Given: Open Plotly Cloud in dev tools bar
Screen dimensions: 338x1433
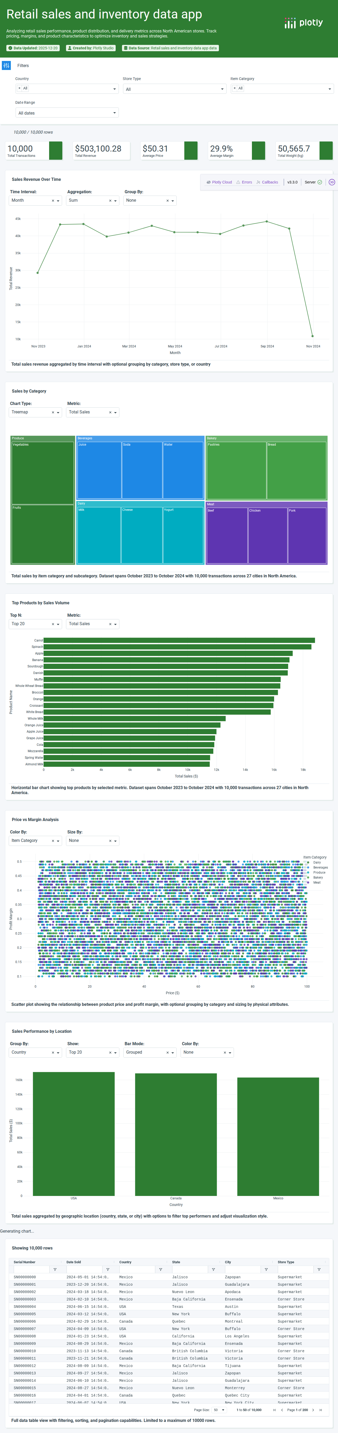Looking at the screenshot, I should click(x=219, y=182).
